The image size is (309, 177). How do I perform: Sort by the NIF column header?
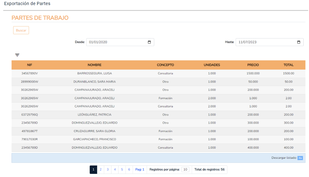click(30, 65)
